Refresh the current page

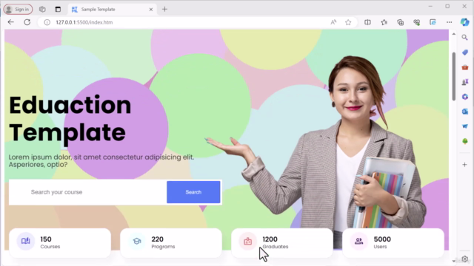tap(27, 22)
